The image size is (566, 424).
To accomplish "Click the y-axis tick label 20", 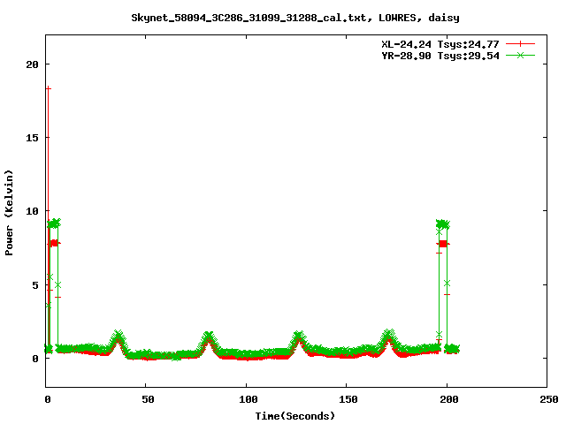I will pos(32,64).
